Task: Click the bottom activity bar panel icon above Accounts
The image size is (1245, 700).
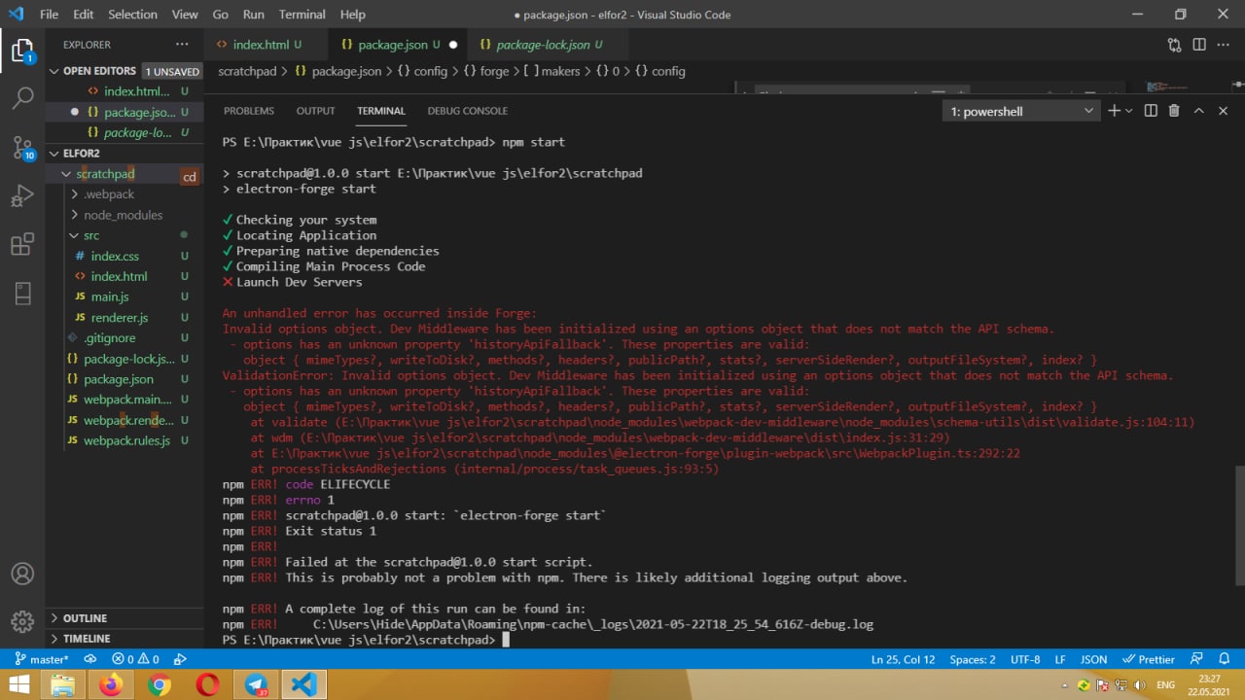Action: [x=21, y=293]
